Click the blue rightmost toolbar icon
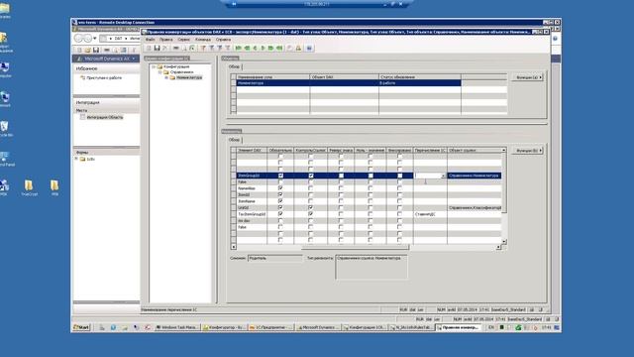The image size is (634, 357). point(309,49)
